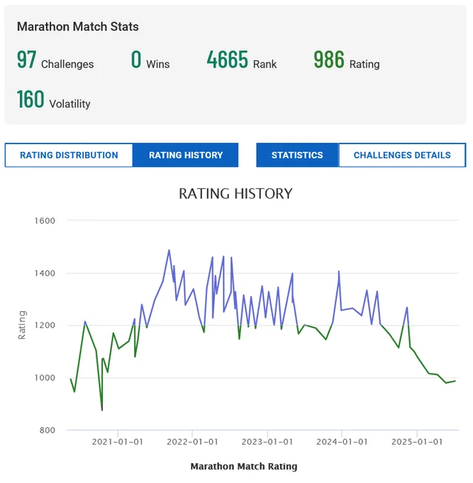
Task: Click the 1600 y-axis label
Action: click(45, 221)
